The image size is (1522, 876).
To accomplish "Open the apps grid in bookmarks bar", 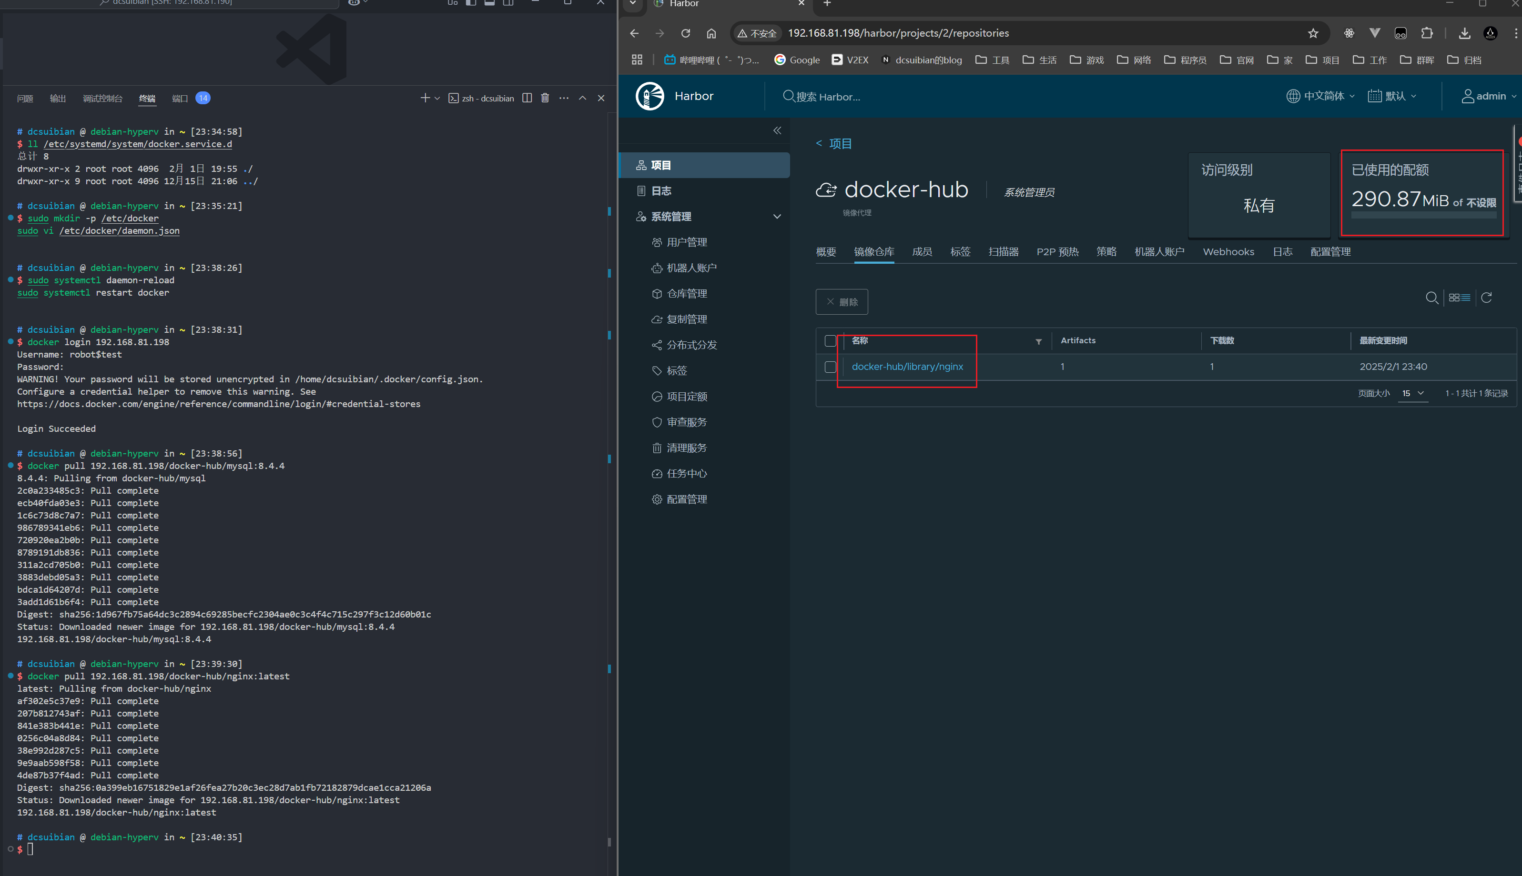I will point(637,60).
